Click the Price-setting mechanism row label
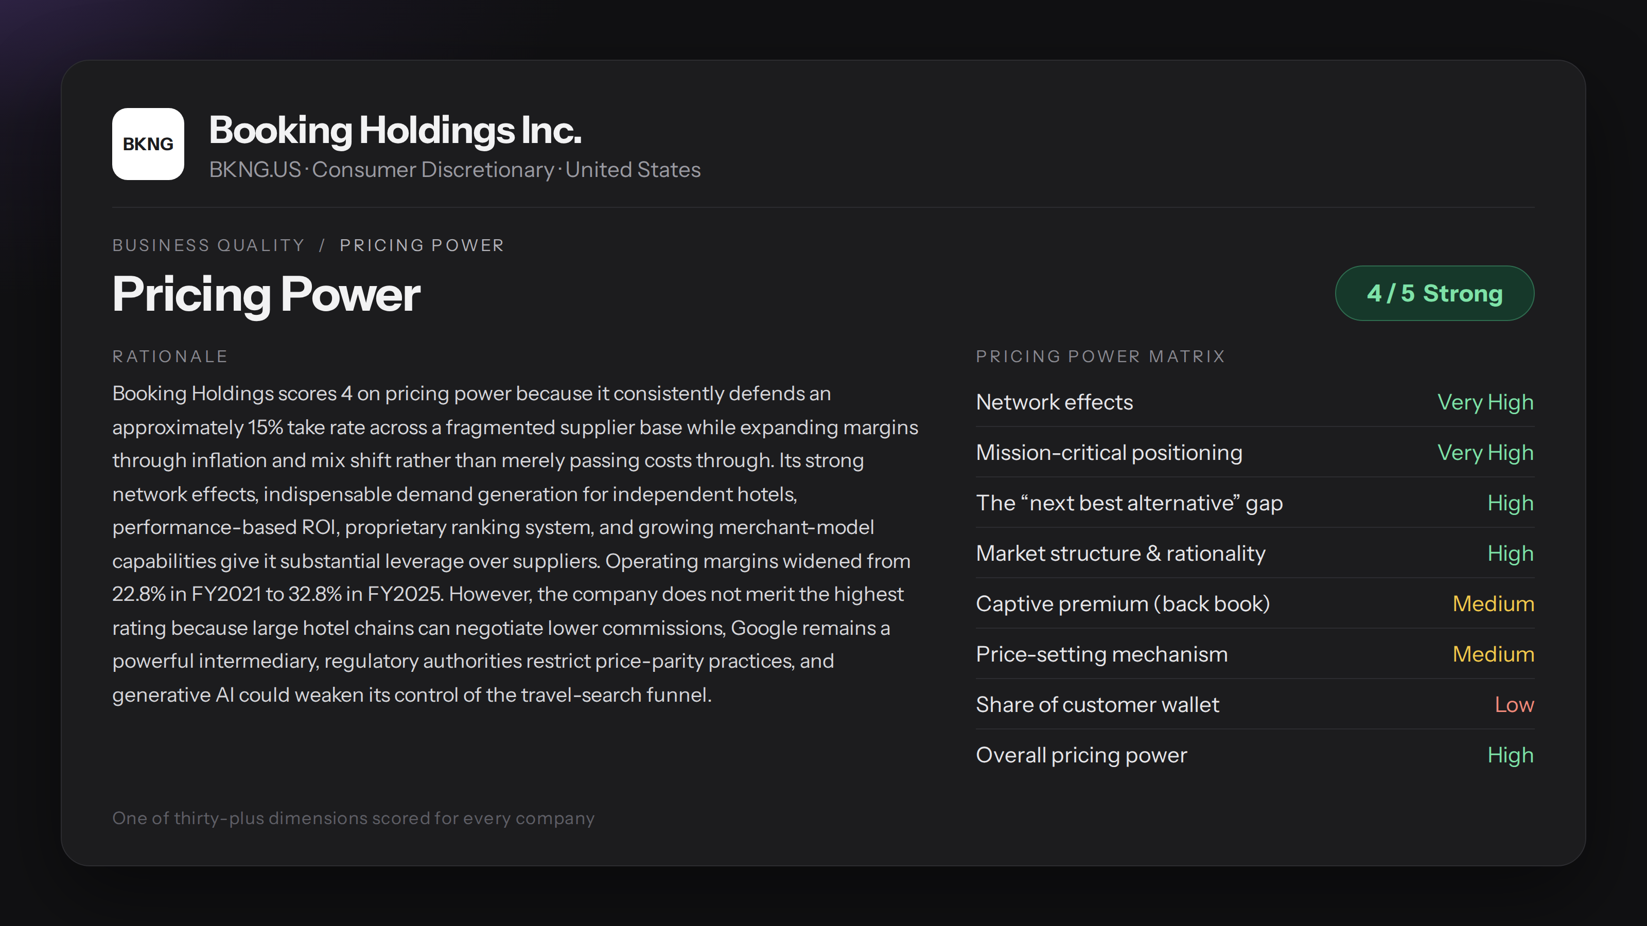 coord(1101,654)
